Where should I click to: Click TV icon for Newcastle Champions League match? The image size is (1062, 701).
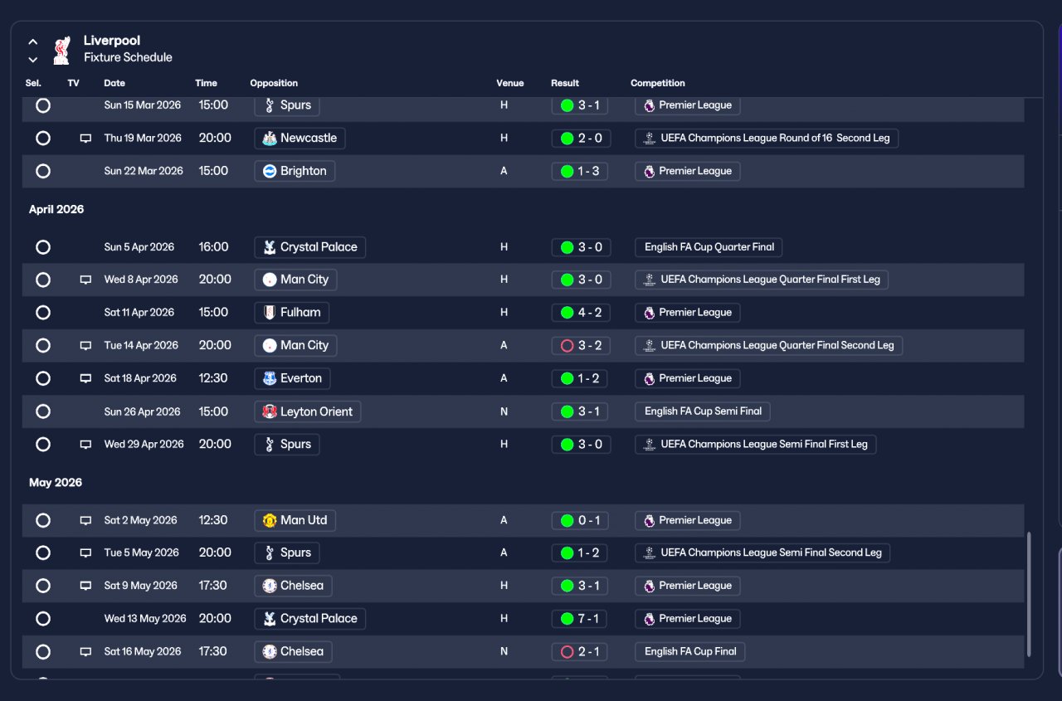pos(85,139)
